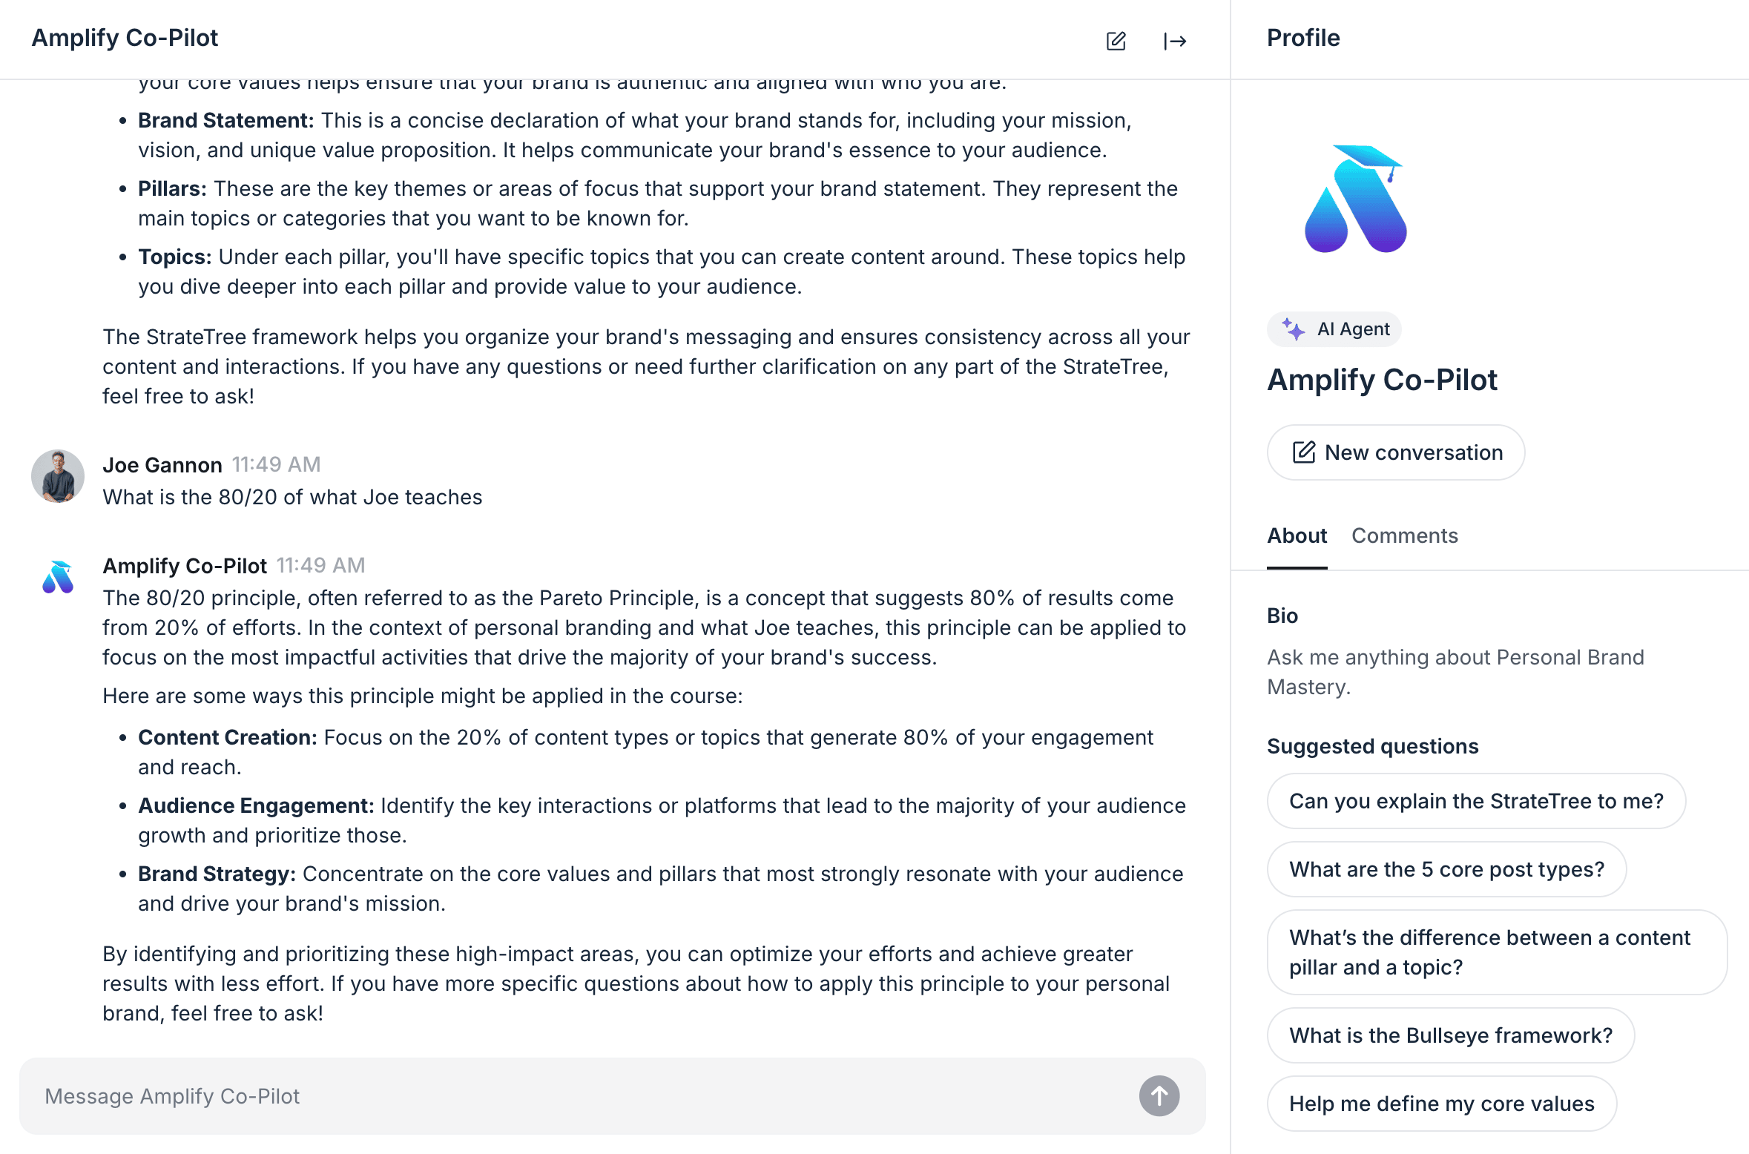Pick "What is the Bullseye framework?" suggestion

[x=1450, y=1035]
